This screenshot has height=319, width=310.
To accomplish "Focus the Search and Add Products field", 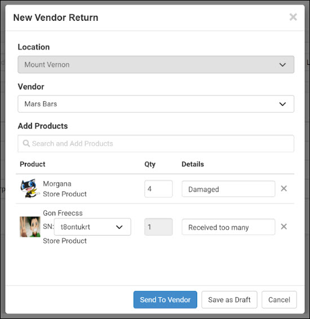I will (156, 143).
